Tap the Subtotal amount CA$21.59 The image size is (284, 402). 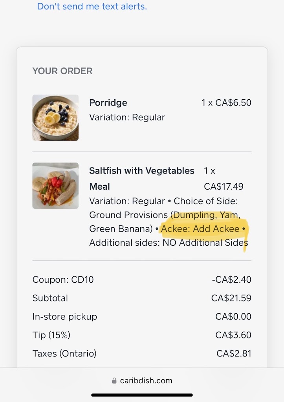coord(231,298)
